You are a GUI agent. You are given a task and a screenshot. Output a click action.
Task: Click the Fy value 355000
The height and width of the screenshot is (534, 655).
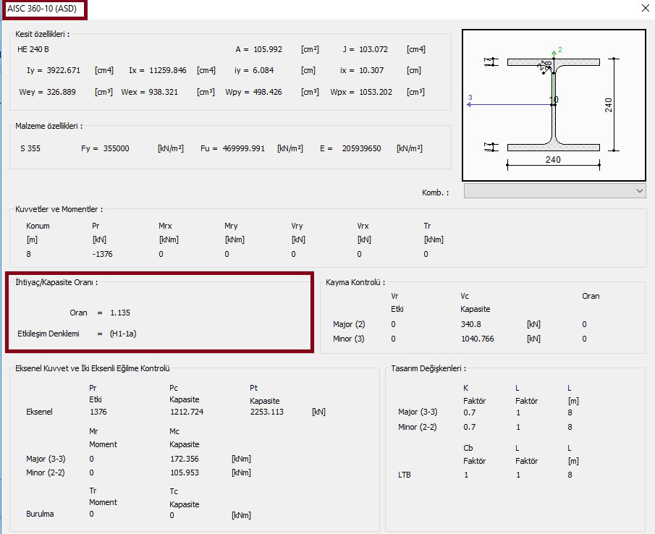[115, 148]
